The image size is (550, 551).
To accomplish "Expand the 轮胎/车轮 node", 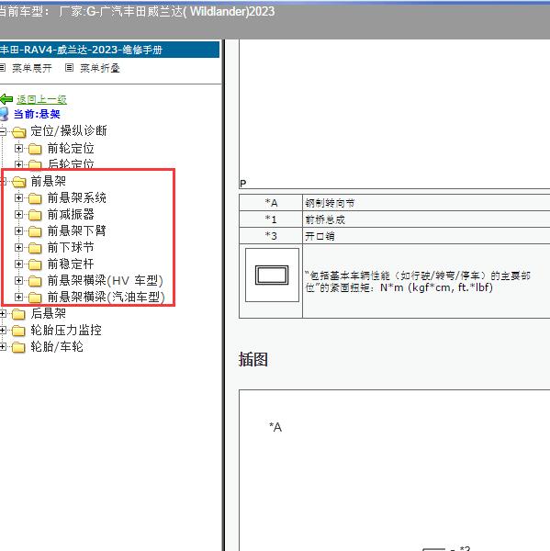I will click(3, 347).
